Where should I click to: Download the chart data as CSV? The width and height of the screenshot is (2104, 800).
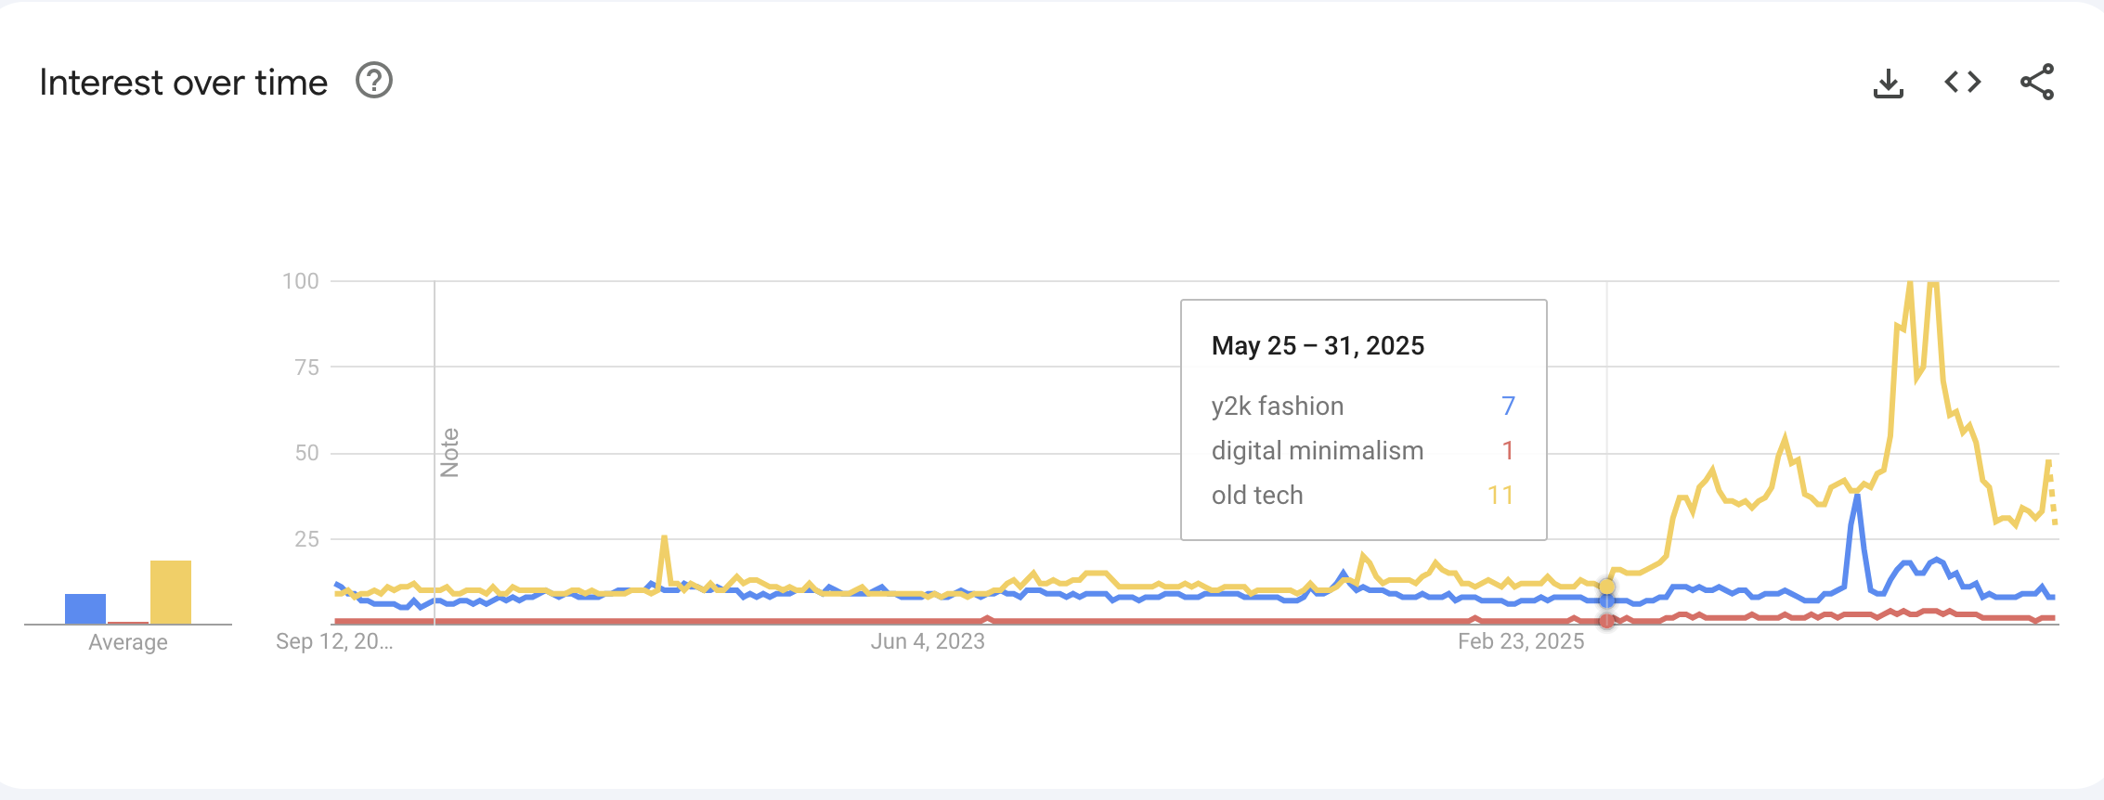[x=1888, y=83]
